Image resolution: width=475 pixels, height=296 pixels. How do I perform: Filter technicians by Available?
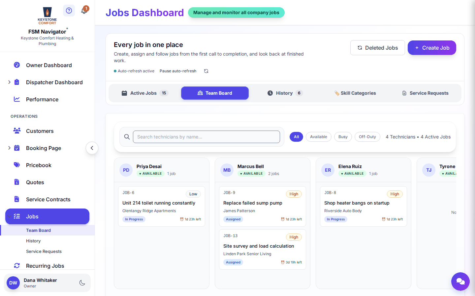(x=319, y=137)
